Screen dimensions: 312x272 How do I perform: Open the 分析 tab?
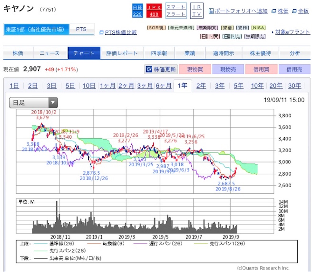tap(295, 53)
